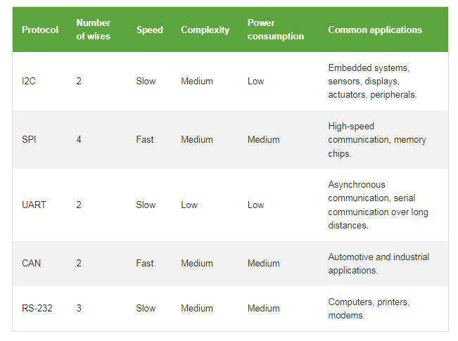Select the UART protocol cell
458x341 pixels.
tap(34, 205)
